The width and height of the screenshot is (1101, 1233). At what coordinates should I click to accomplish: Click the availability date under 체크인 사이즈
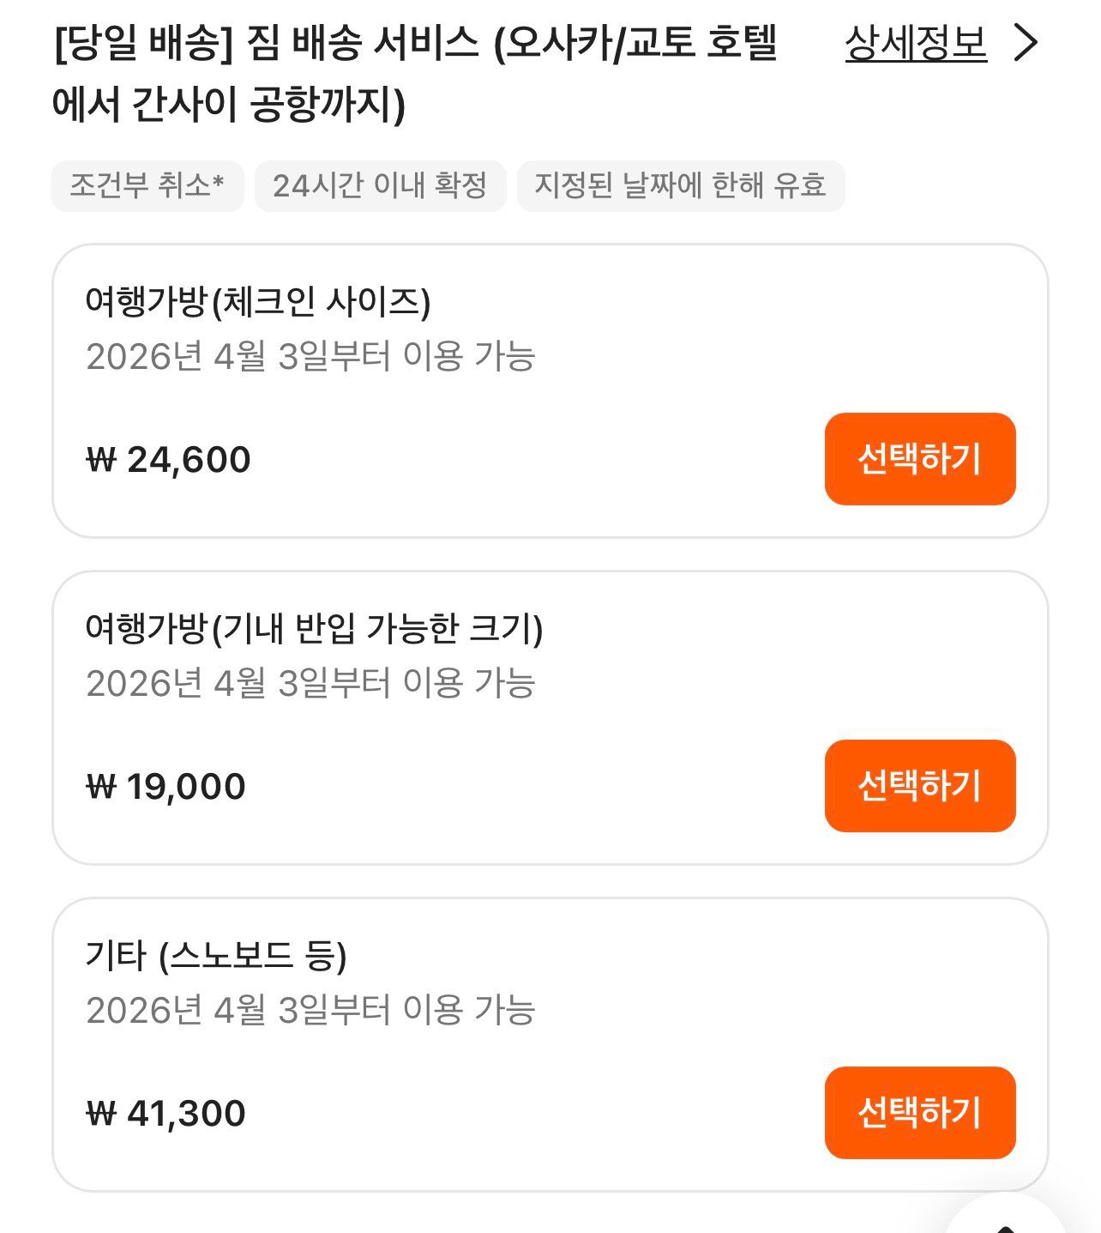310,356
